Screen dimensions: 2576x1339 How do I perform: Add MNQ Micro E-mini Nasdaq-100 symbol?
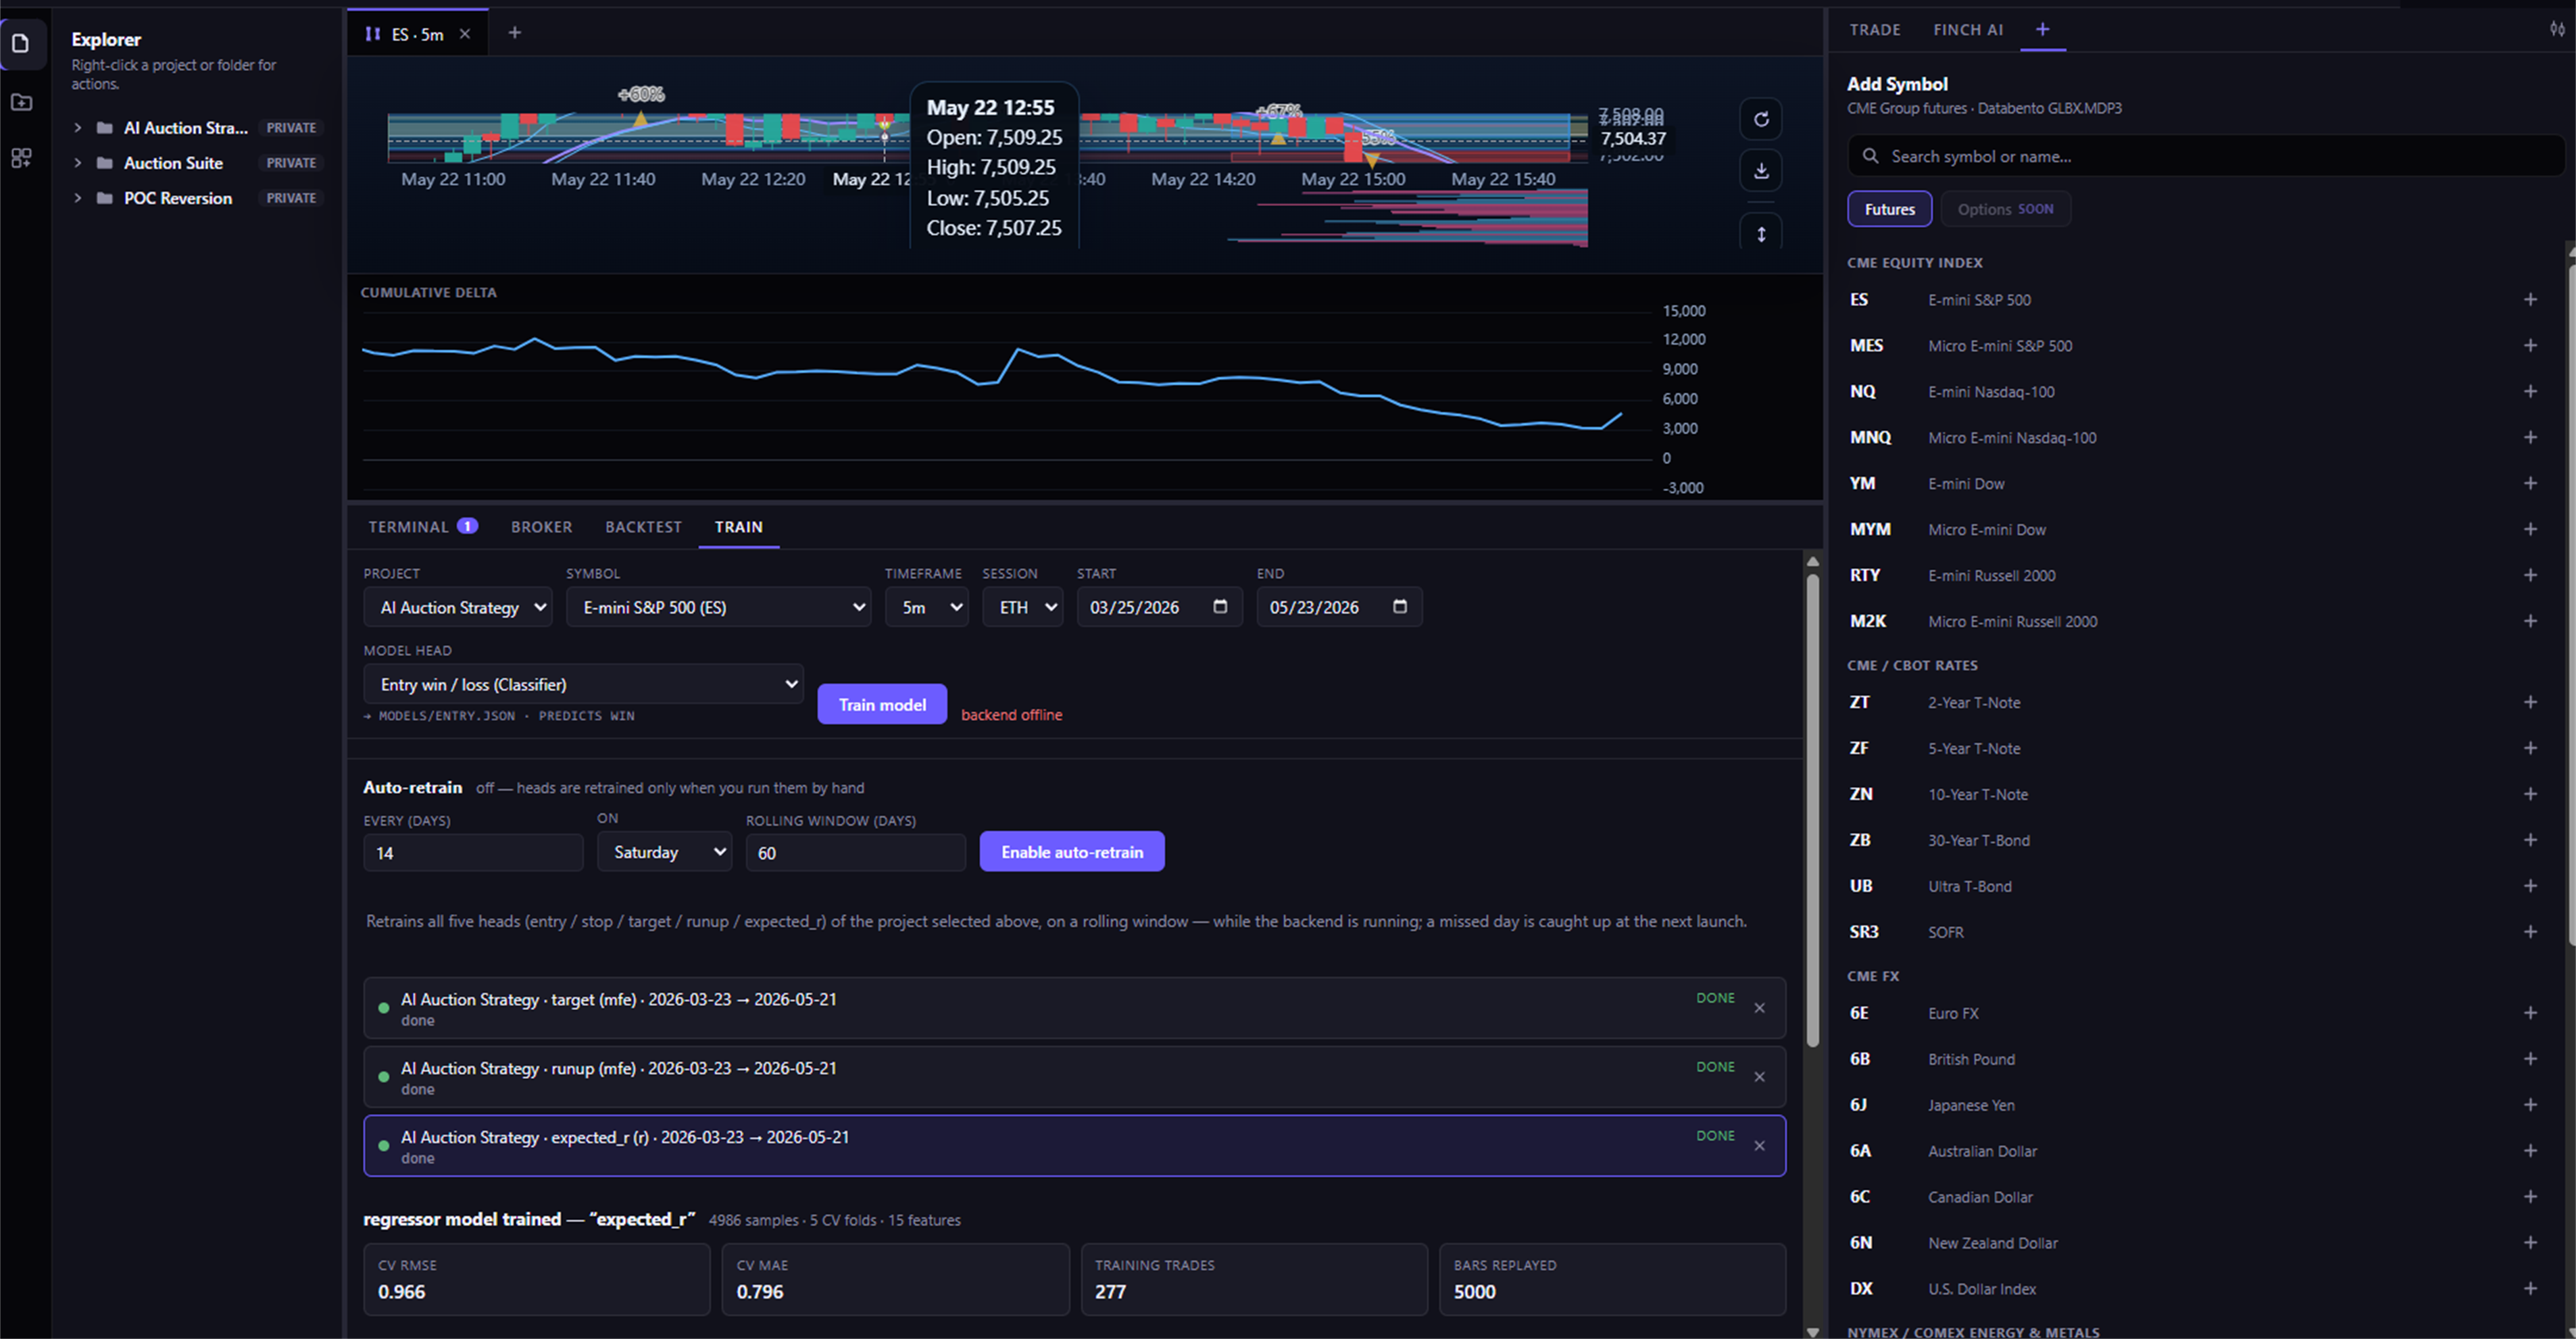click(x=2530, y=438)
